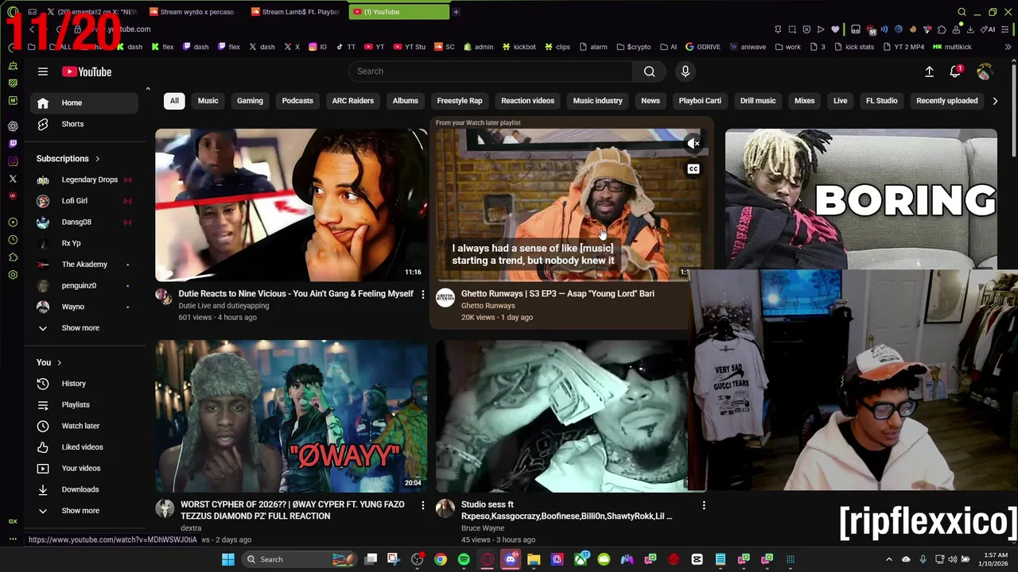Open the YouTube guide hamburger menu
This screenshot has height=572, width=1018.
(x=43, y=71)
